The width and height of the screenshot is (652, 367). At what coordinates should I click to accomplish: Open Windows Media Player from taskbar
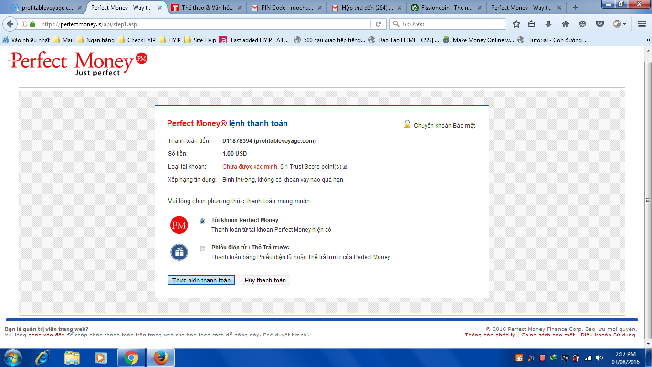tap(101, 357)
